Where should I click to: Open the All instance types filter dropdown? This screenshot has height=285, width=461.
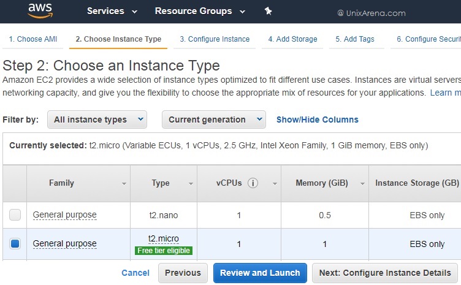[x=97, y=120]
